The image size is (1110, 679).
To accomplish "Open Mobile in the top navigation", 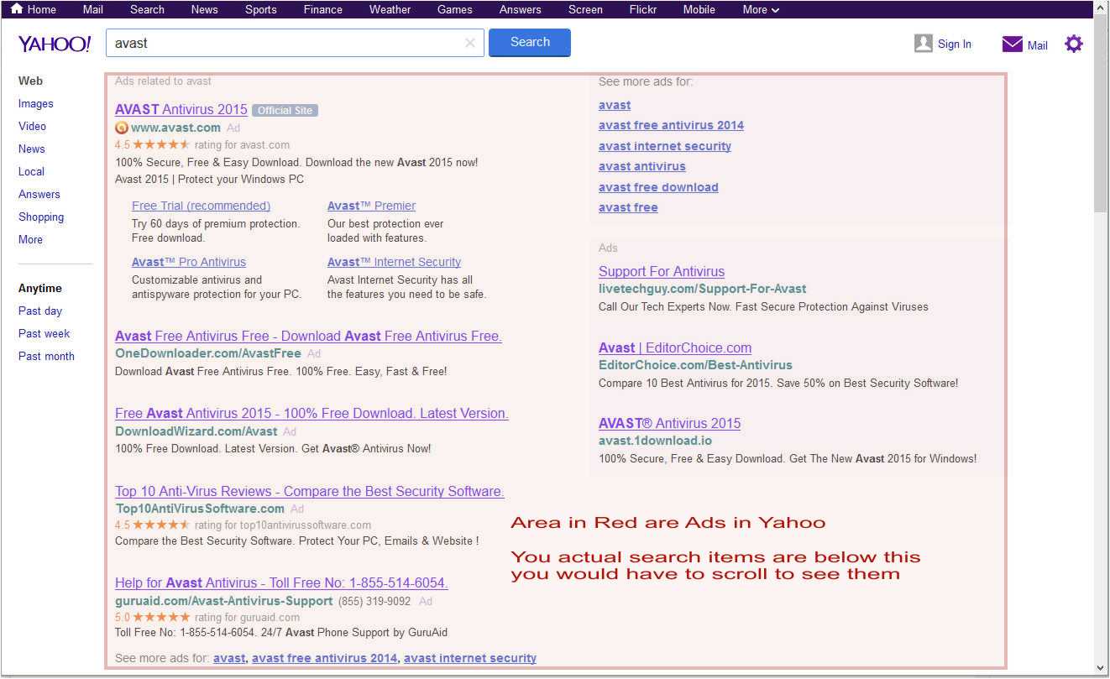I will [x=699, y=9].
